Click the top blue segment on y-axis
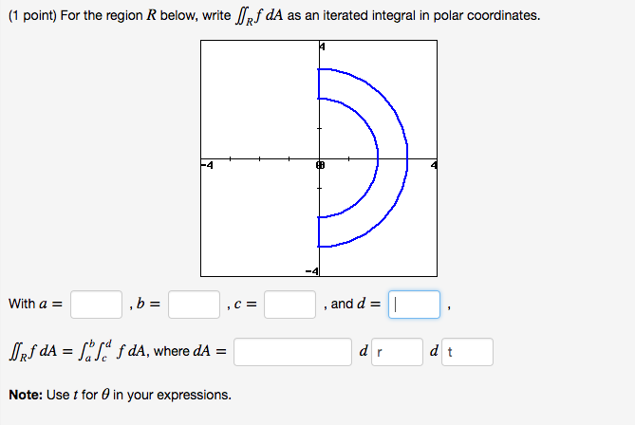The height and width of the screenshot is (425, 635). [x=319, y=83]
